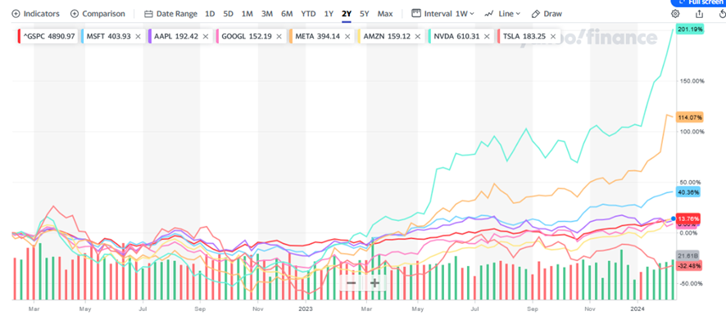
Task: Click the plus icon beside Comparison
Action: [x=75, y=13]
